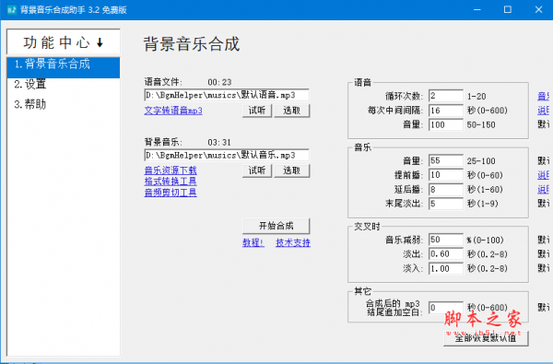This screenshot has width=553, height=364.
Task: Click 试听 for the voice file
Action: tap(257, 111)
